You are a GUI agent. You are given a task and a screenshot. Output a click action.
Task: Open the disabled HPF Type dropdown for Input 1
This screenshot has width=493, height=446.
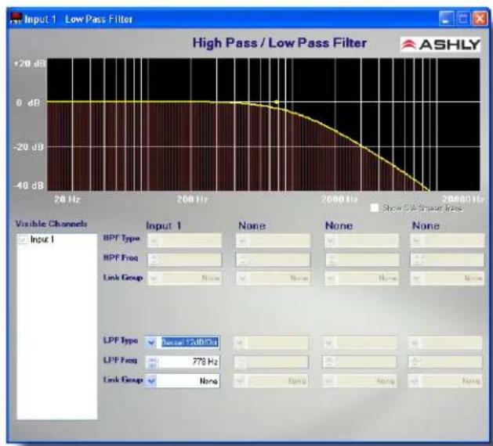point(154,241)
